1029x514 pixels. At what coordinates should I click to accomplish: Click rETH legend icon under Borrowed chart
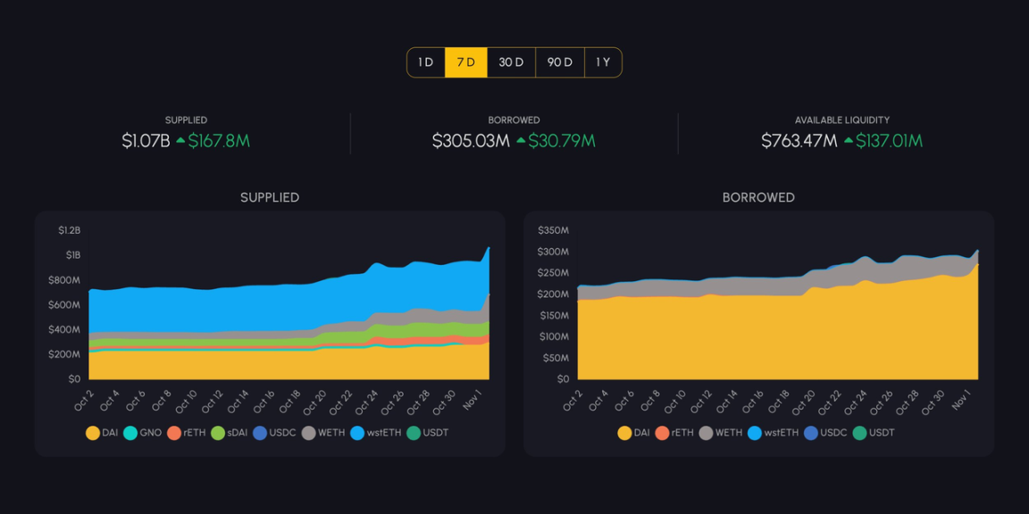tap(662, 433)
